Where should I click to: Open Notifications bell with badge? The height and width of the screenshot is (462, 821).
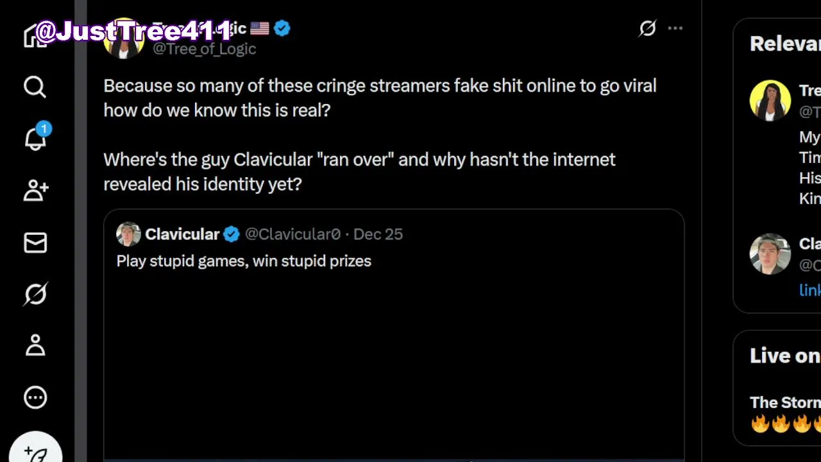35,139
